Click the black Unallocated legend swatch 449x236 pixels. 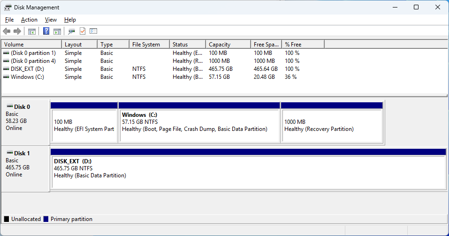click(x=7, y=219)
